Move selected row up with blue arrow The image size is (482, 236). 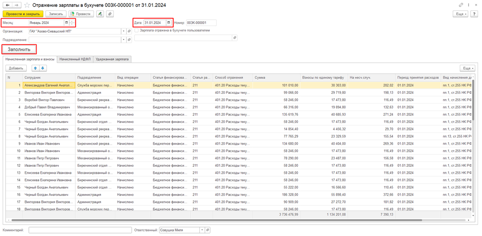pos(35,68)
